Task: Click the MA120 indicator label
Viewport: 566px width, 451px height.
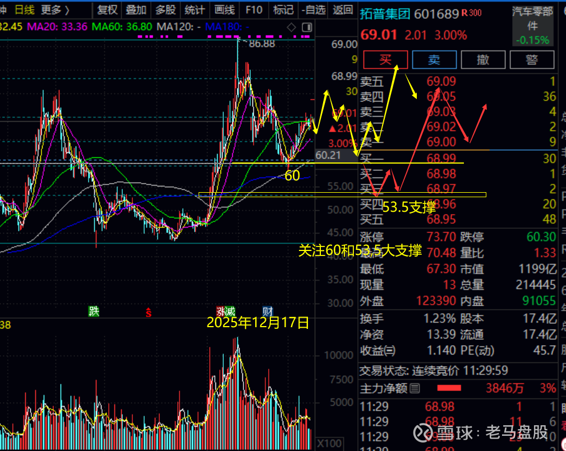Action: pos(179,27)
